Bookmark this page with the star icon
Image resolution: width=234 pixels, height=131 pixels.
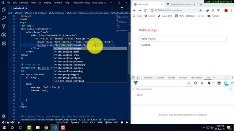coord(200,11)
